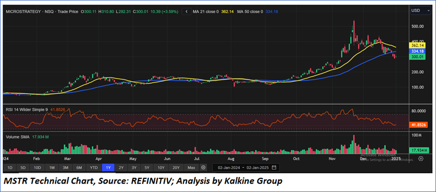
Task: Select the 3Y time range
Action: click(134, 168)
